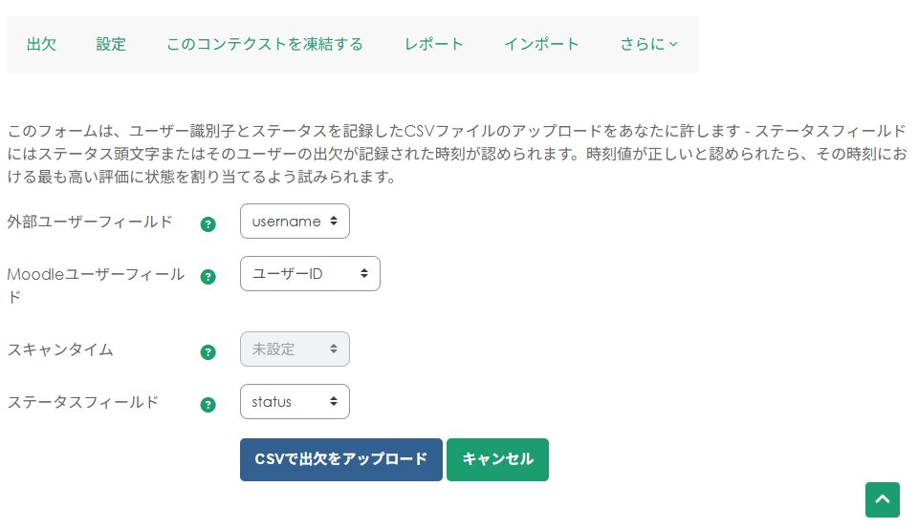
Task: Go to the レポート tab
Action: (x=434, y=44)
